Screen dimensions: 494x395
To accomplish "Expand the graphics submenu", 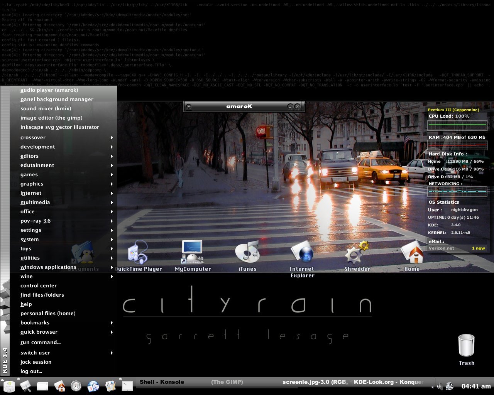I will pos(63,184).
